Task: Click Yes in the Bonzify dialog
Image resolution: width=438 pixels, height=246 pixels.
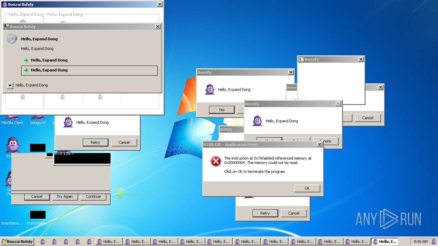Action: (x=222, y=110)
